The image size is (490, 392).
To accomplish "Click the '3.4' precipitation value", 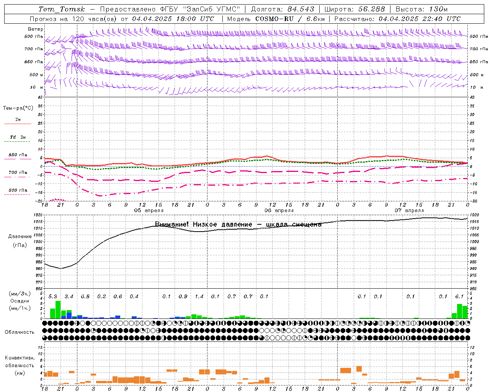I will tap(69, 296).
